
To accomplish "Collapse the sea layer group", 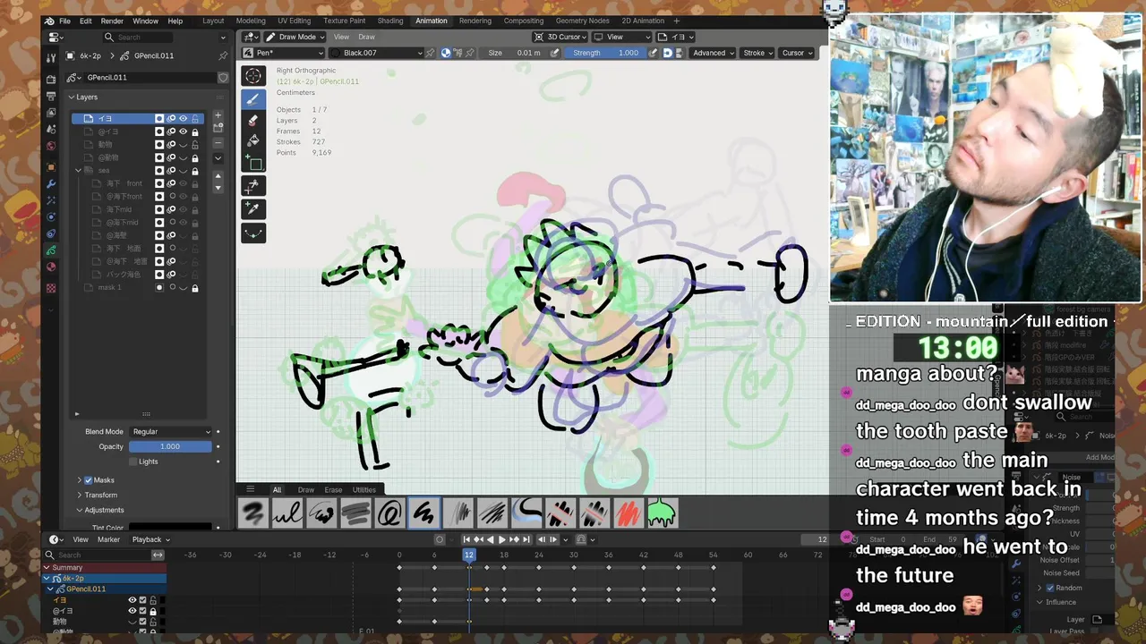I will pos(78,170).
